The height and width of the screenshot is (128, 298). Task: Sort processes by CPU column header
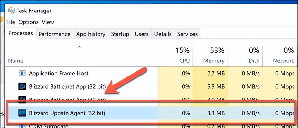point(175,56)
